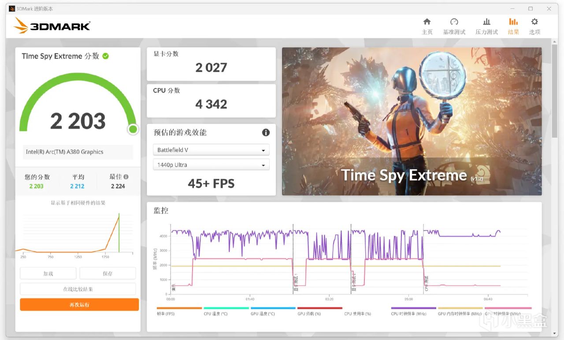Toggle the CPU 温度 teal legend swatch
The width and height of the screenshot is (564, 340).
coord(226,308)
